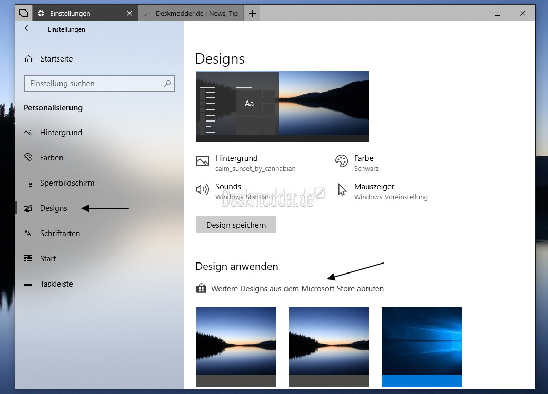Image resolution: width=548 pixels, height=394 pixels.
Task: Open Weitere Designs aus dem Microsoft Store link
Action: coord(297,288)
